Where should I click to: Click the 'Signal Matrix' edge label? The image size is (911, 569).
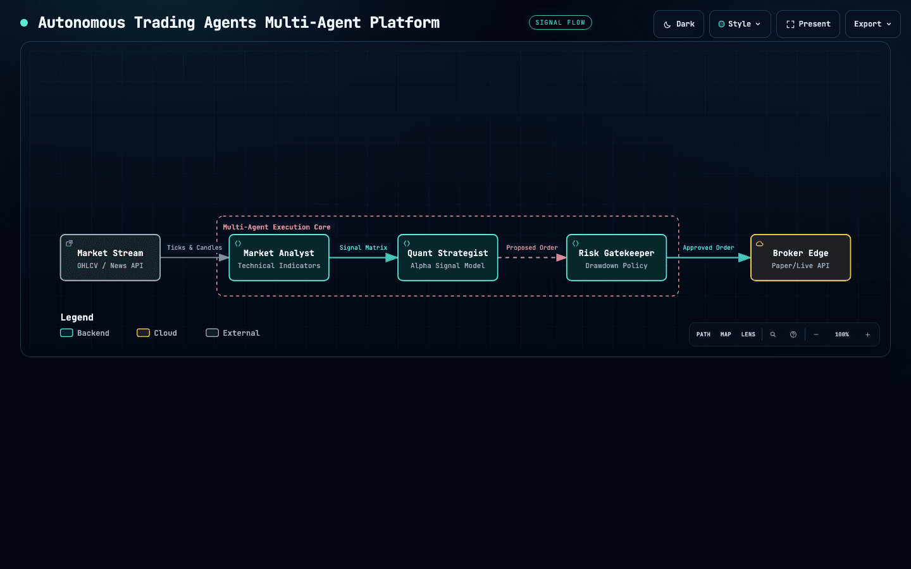[x=363, y=248]
